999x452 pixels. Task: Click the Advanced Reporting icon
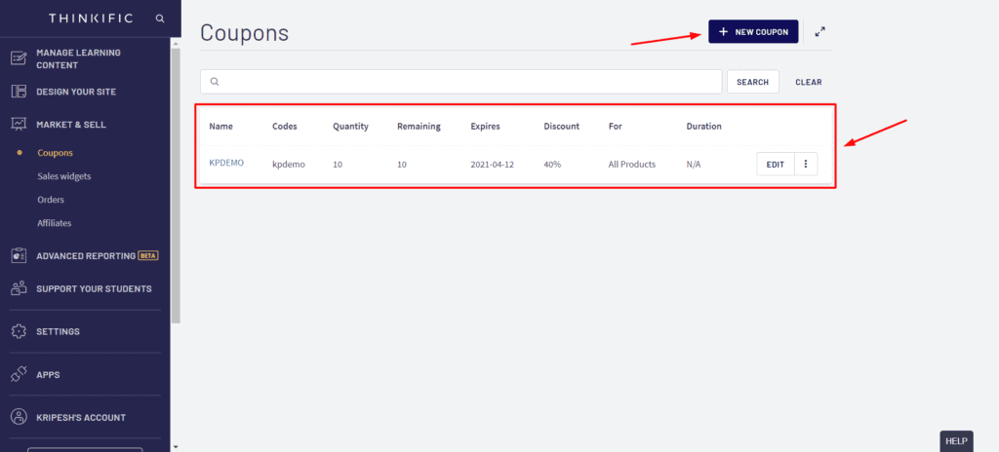coord(19,255)
